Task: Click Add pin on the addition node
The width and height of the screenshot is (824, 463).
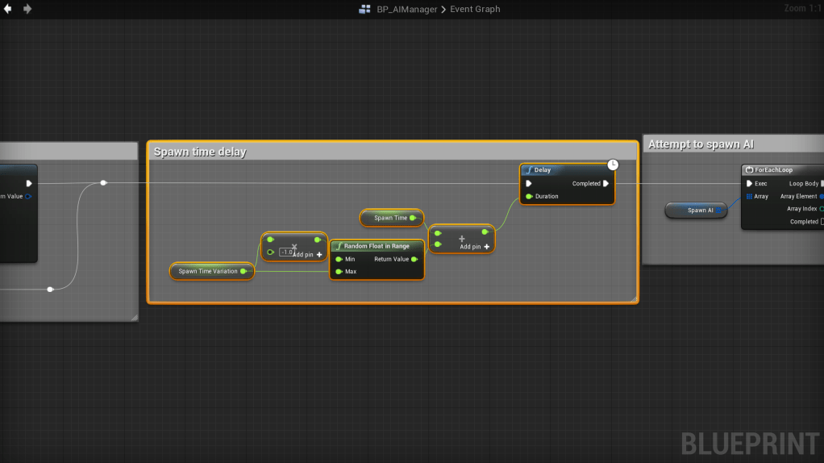Action: [x=475, y=247]
